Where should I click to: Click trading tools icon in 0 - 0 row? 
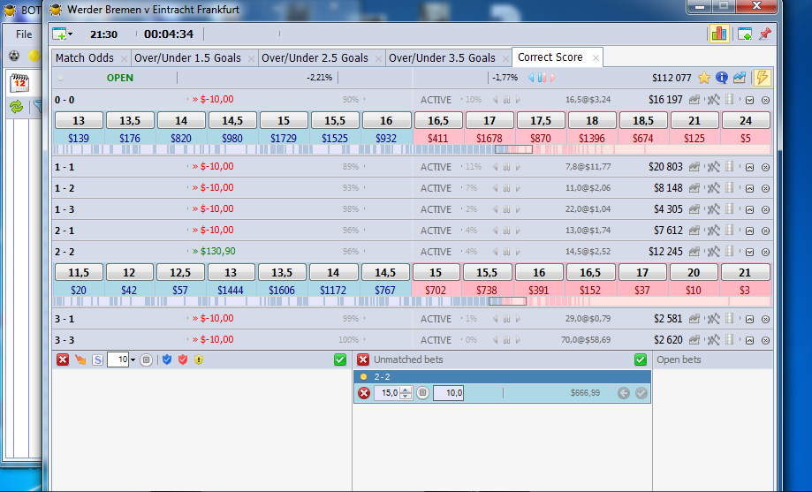click(x=713, y=100)
